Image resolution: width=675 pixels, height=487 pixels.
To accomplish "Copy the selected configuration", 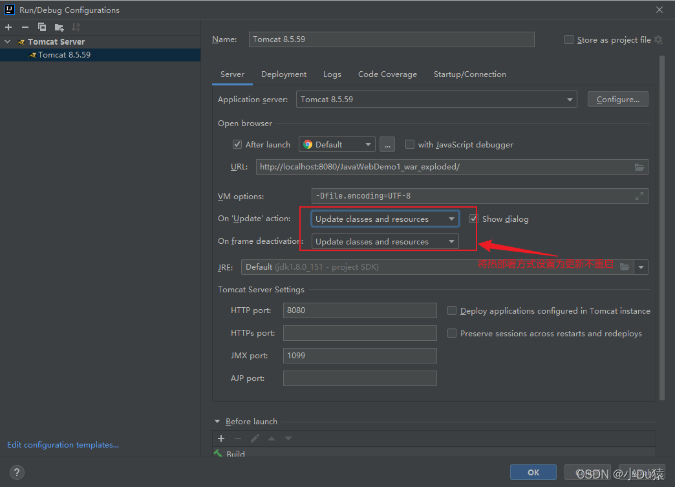I will (42, 27).
